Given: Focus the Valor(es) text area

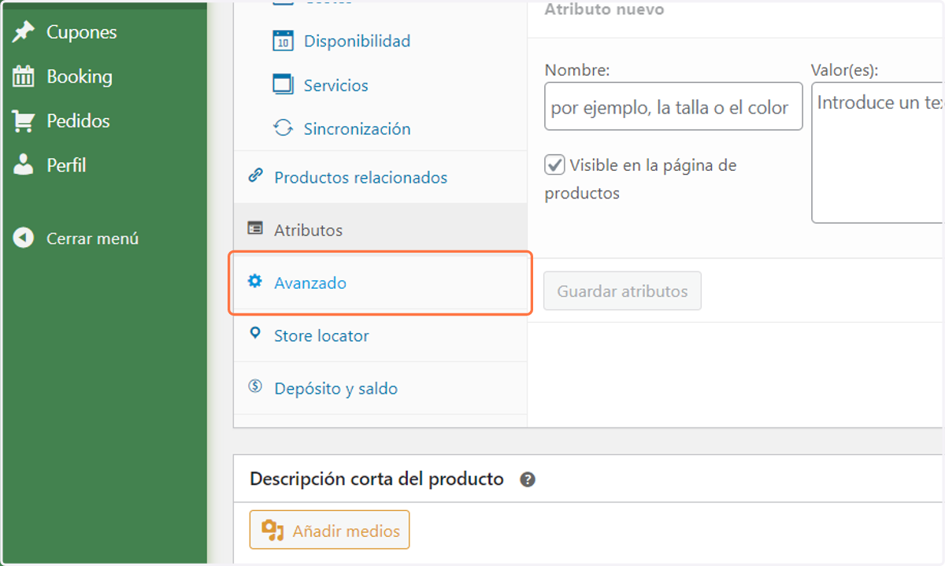Looking at the screenshot, I should 877,153.
